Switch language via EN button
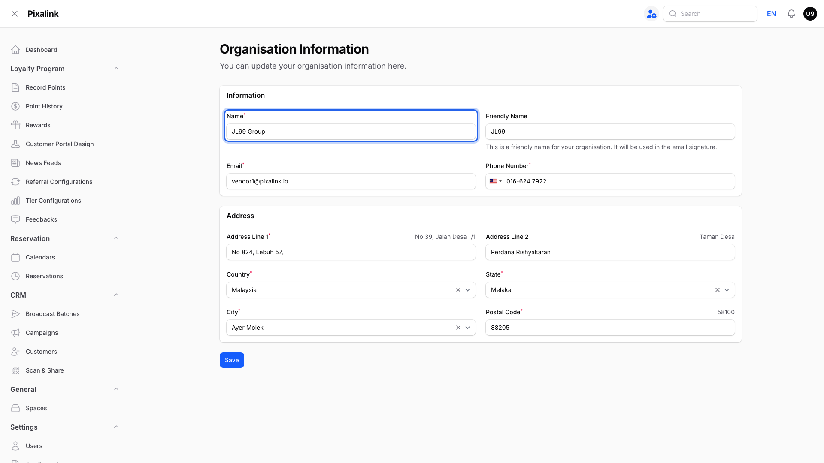Screen dimensions: 824x463 point(772,14)
